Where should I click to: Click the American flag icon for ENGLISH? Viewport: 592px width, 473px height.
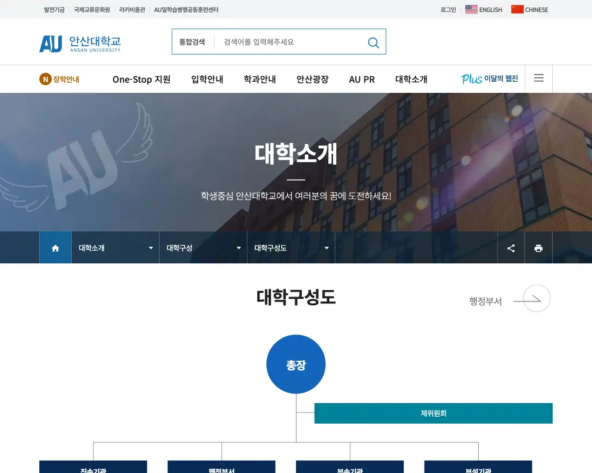click(471, 8)
